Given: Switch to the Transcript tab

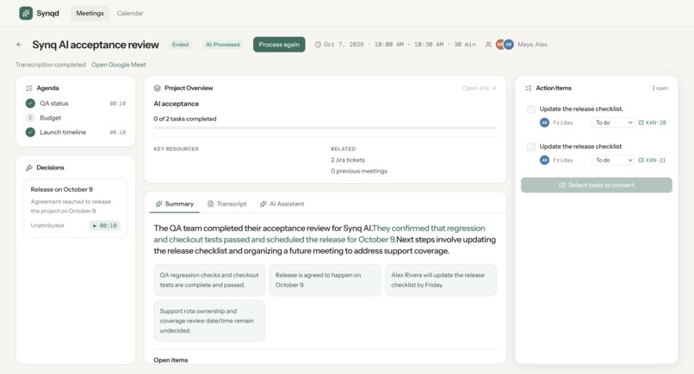Looking at the screenshot, I should point(227,204).
